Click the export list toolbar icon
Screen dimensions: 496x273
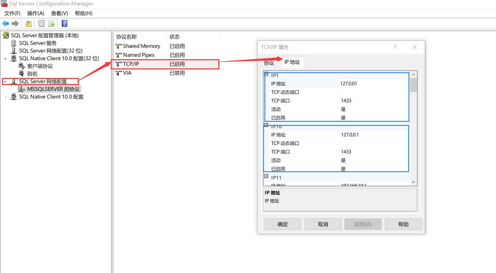click(51, 23)
